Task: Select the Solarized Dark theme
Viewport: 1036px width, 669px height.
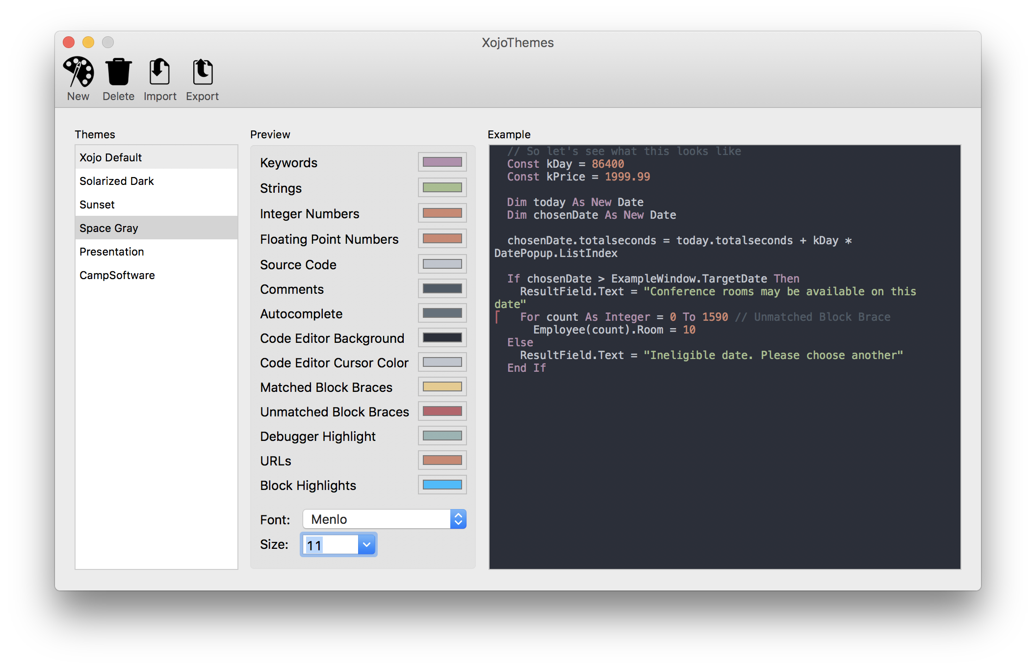Action: tap(156, 181)
